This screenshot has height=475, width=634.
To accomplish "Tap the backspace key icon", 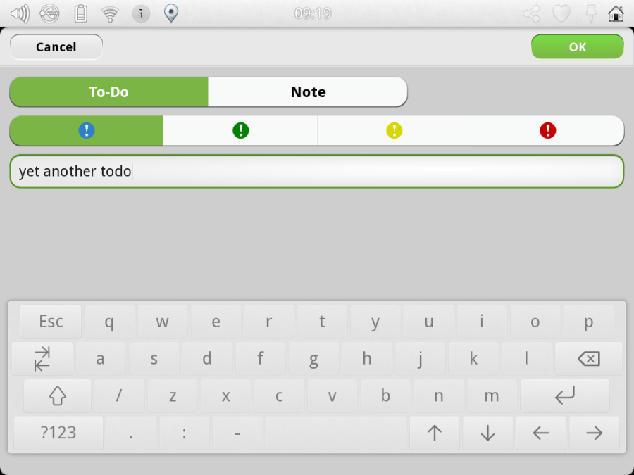I will pyautogui.click(x=588, y=359).
